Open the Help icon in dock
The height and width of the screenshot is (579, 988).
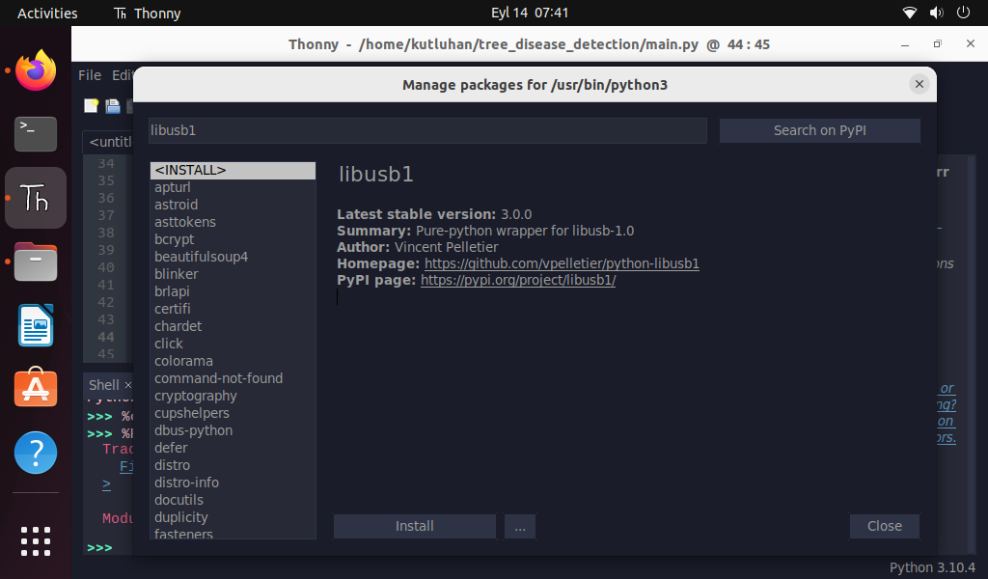(36, 453)
